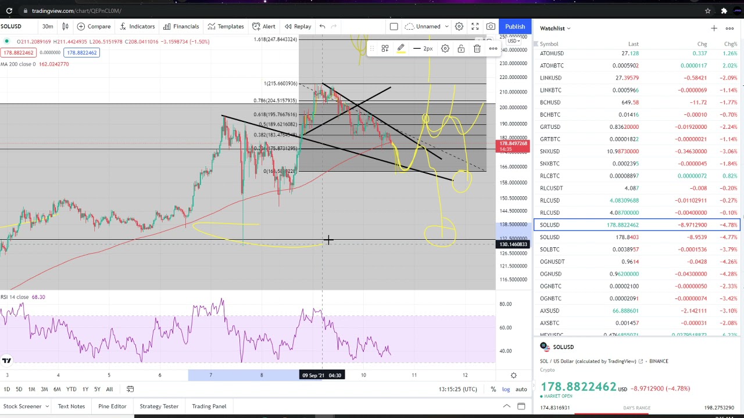Start bar Replay mode
This screenshot has height=418, width=744.
tap(297, 26)
